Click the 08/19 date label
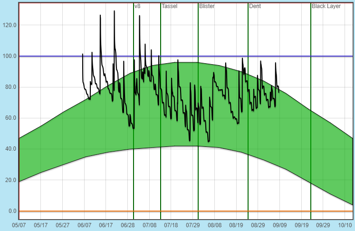355x231 pixels. [x=236, y=225]
